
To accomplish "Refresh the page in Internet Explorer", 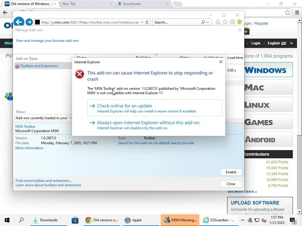I will pos(147,22).
